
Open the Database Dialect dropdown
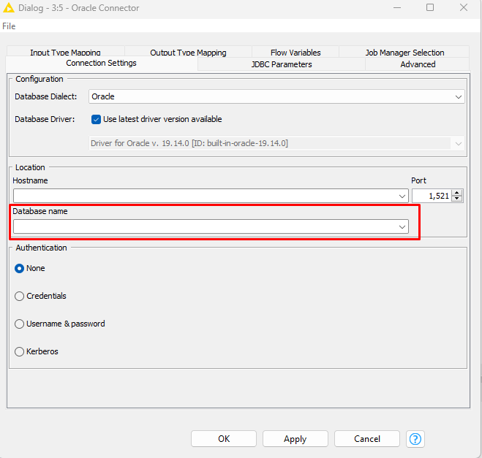click(458, 96)
